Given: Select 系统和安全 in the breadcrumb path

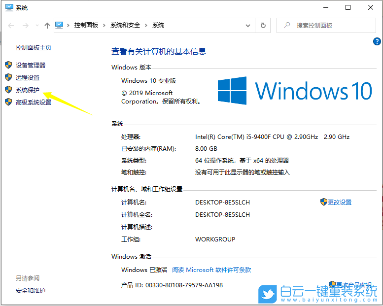Looking at the screenshot, I should click(125, 25).
